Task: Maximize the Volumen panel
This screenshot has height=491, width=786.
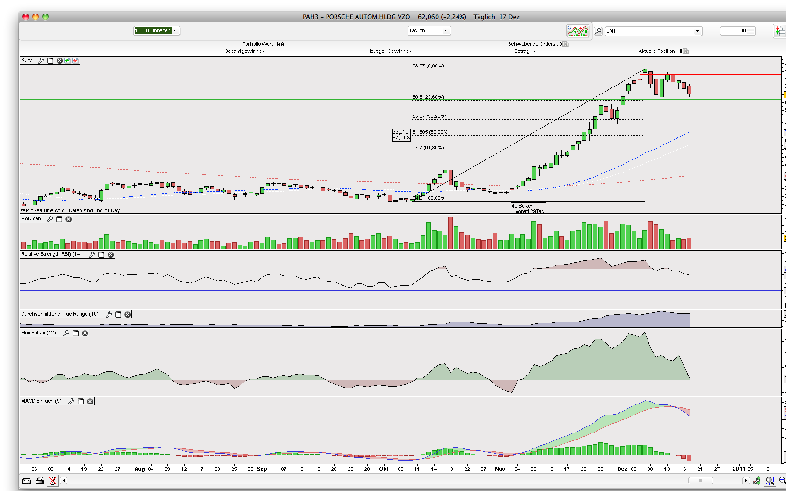Action: 59,219
